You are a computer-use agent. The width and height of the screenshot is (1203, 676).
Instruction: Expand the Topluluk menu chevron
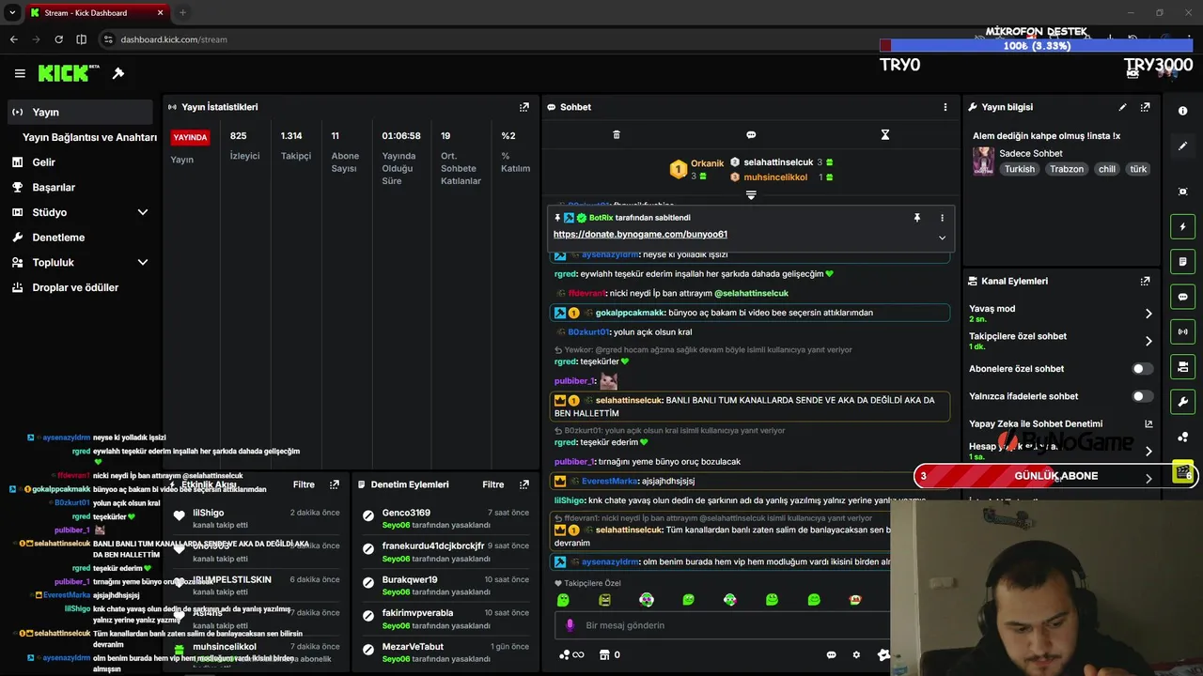click(x=143, y=263)
